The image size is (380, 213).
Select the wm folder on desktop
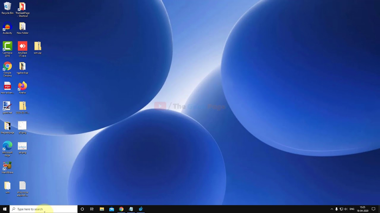pos(7,188)
